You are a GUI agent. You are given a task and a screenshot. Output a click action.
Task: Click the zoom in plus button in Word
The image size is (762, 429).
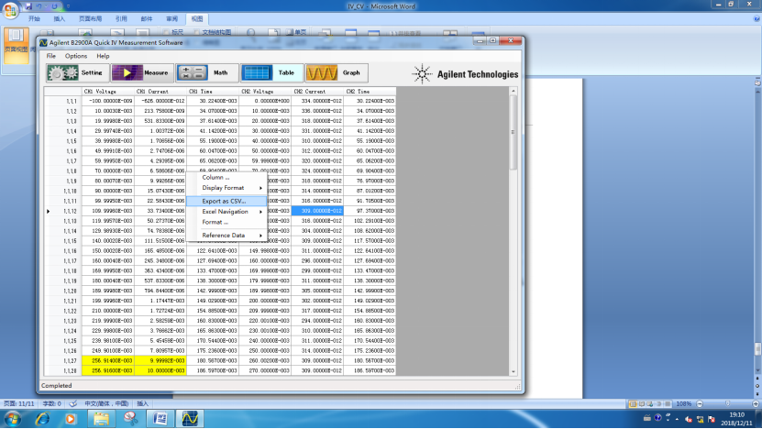click(x=756, y=403)
